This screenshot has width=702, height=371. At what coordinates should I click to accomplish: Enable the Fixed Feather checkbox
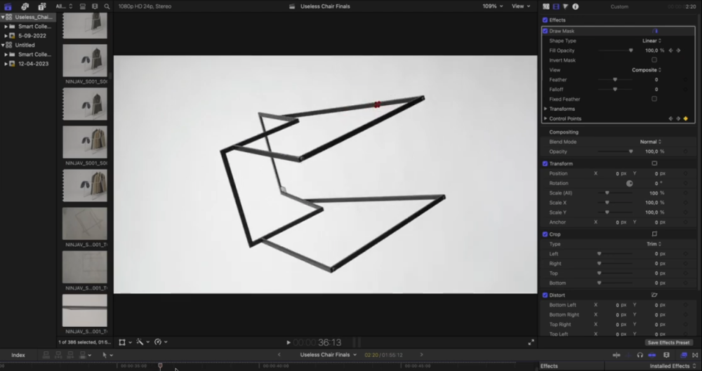[654, 99]
